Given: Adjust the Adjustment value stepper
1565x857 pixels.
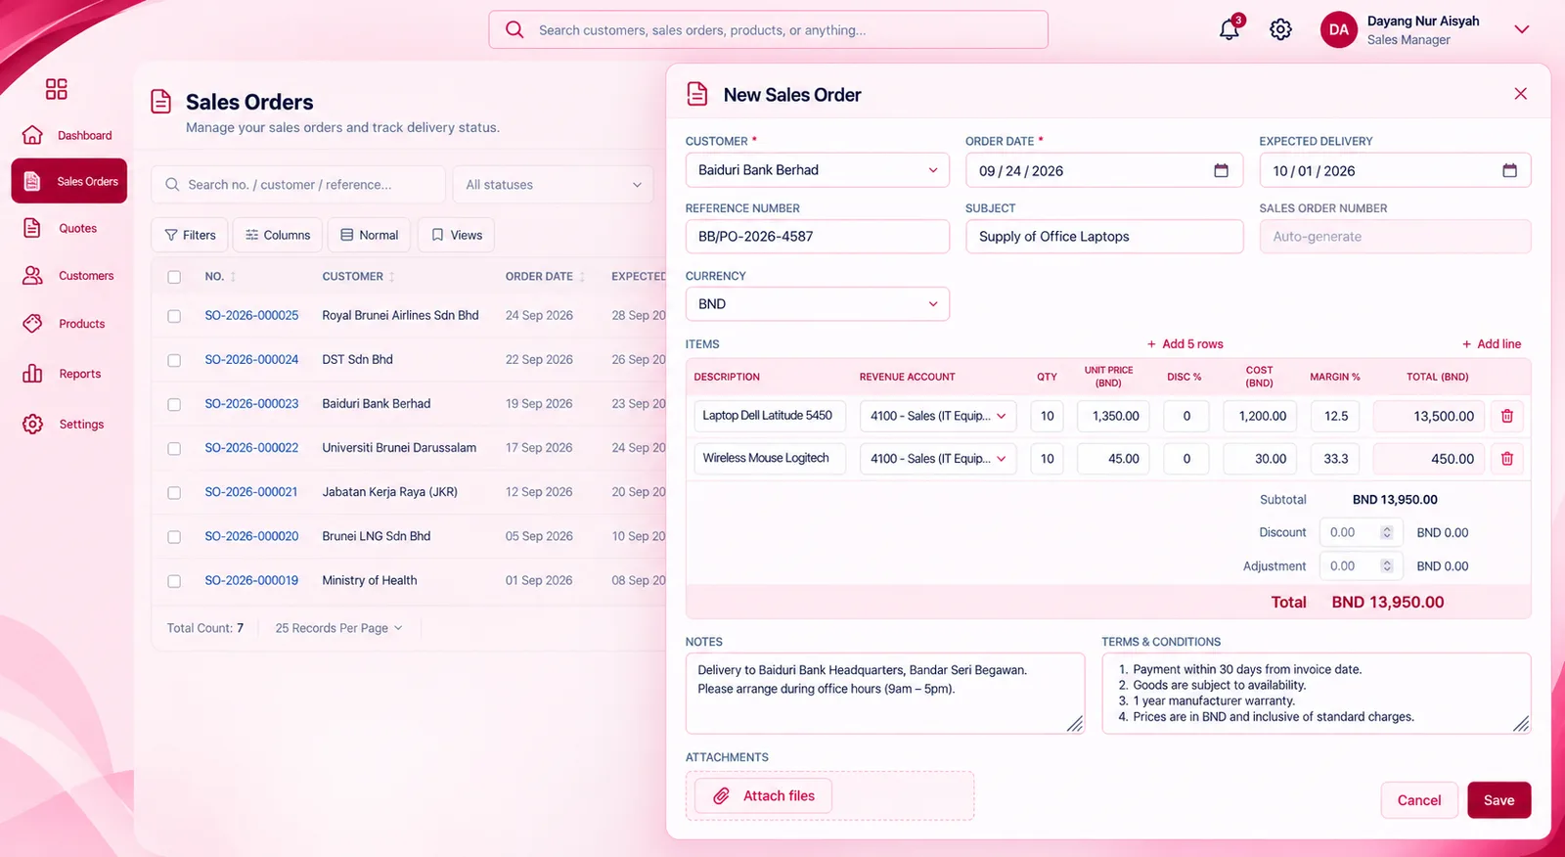Looking at the screenshot, I should pos(1386,565).
